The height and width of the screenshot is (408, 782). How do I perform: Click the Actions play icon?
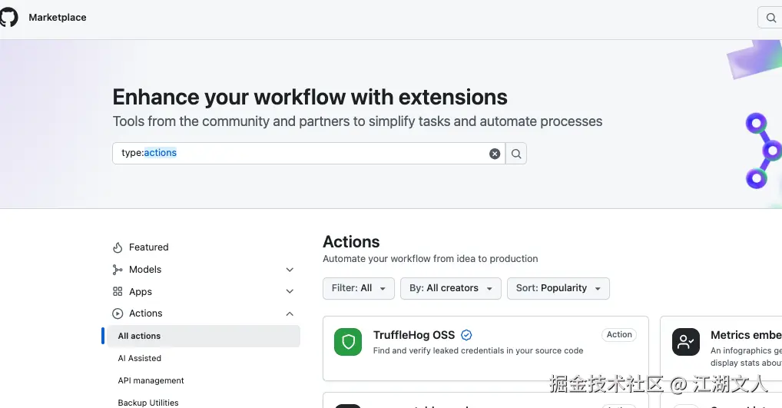coord(118,313)
